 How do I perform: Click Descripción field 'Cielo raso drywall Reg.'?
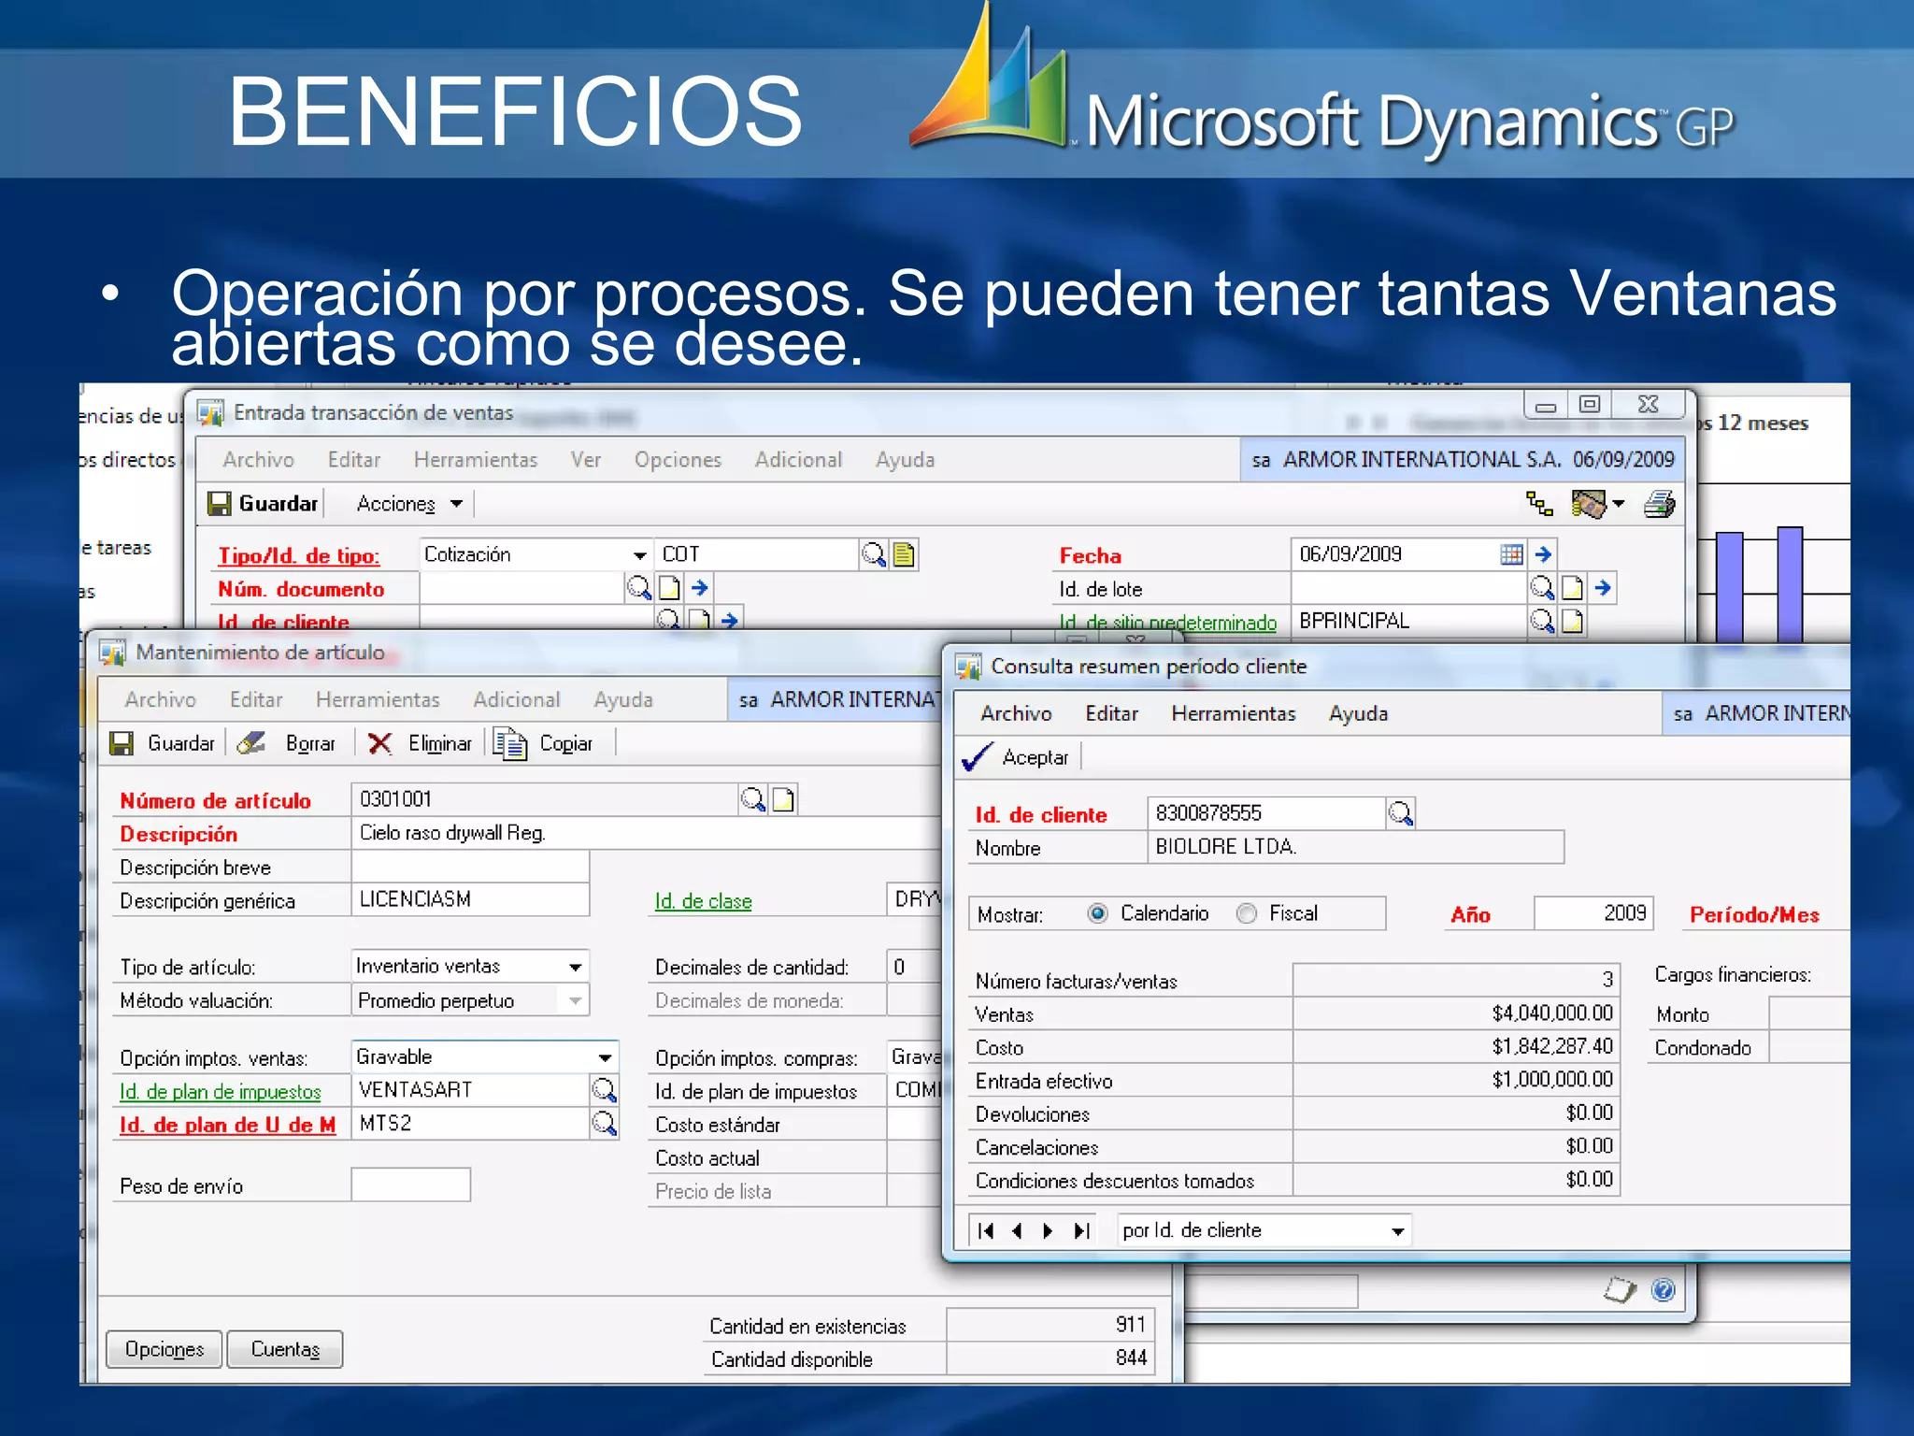(645, 833)
